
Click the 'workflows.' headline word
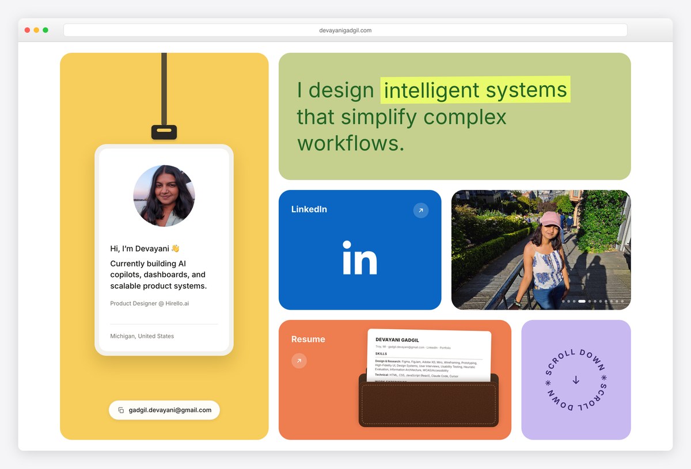pyautogui.click(x=351, y=143)
